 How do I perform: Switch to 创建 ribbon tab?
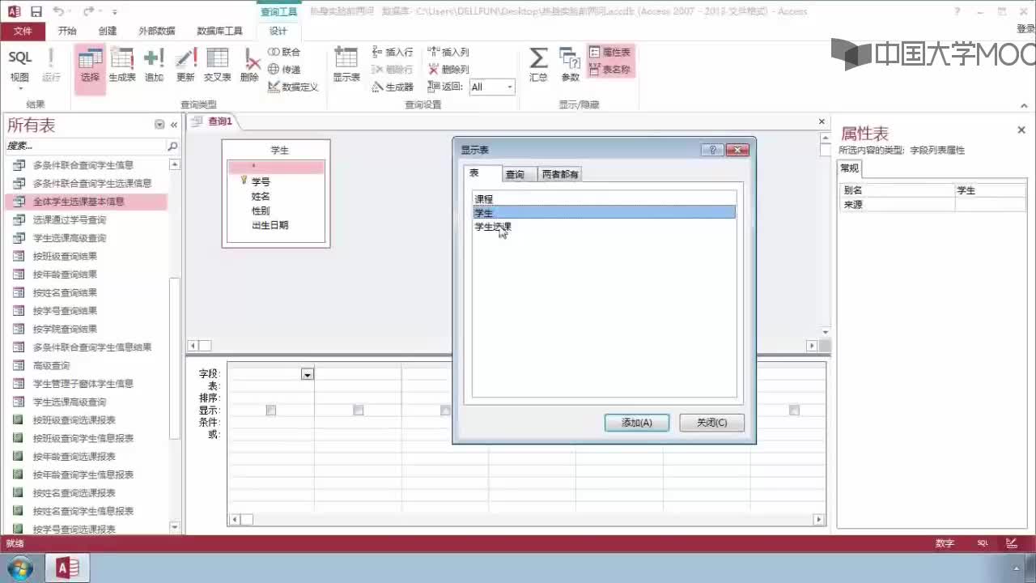(x=108, y=31)
